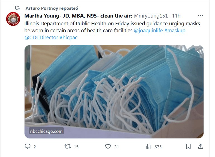Image resolution: width=215 pixels, height=157 pixels.
Task: Click the reply speech bubble icon
Action: [x=27, y=146]
